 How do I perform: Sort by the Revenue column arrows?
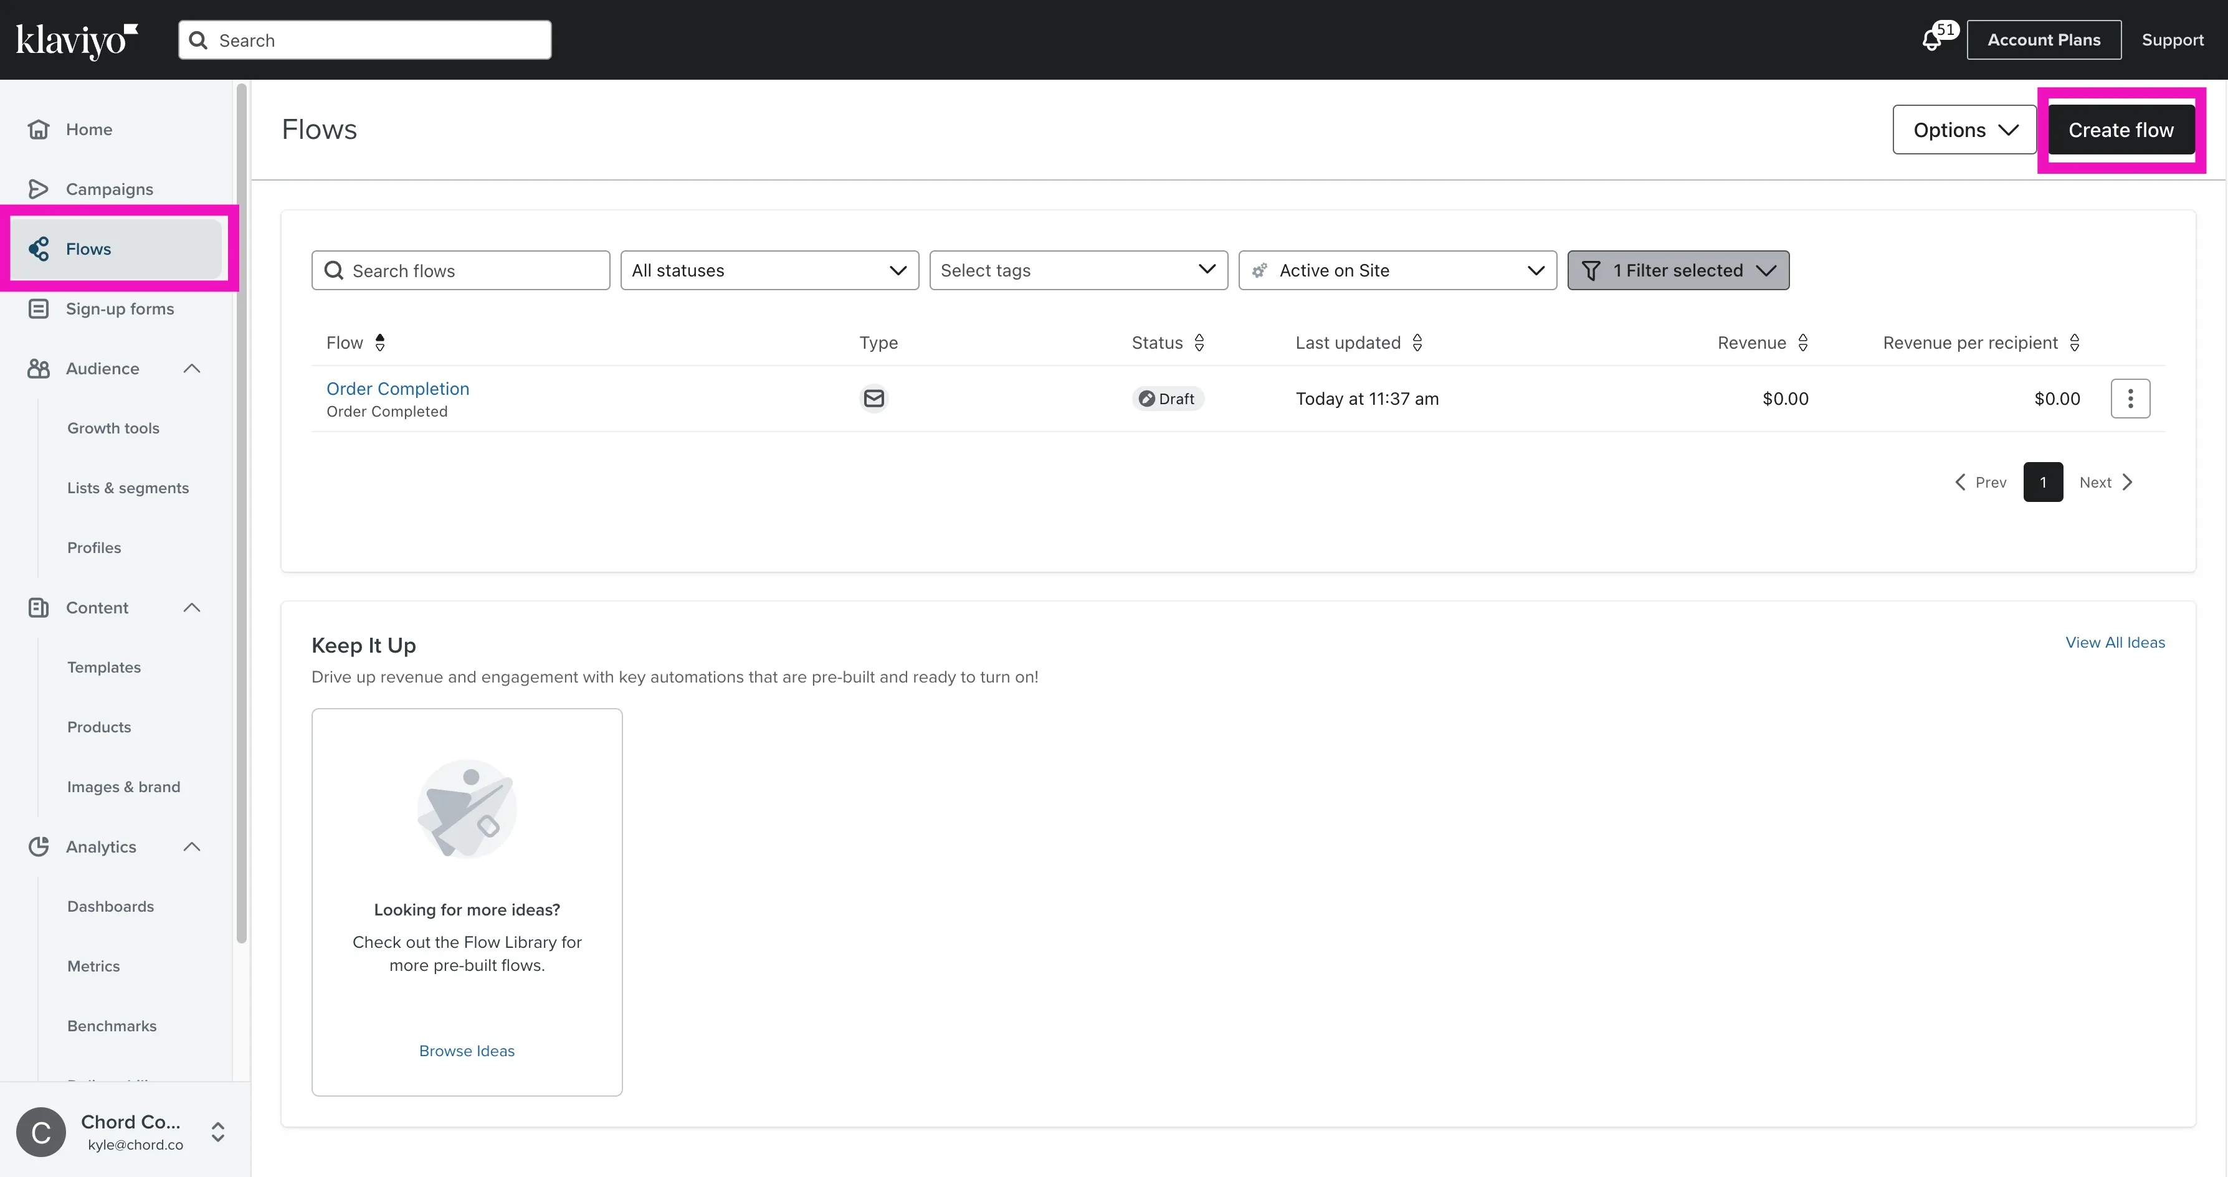coord(1802,343)
